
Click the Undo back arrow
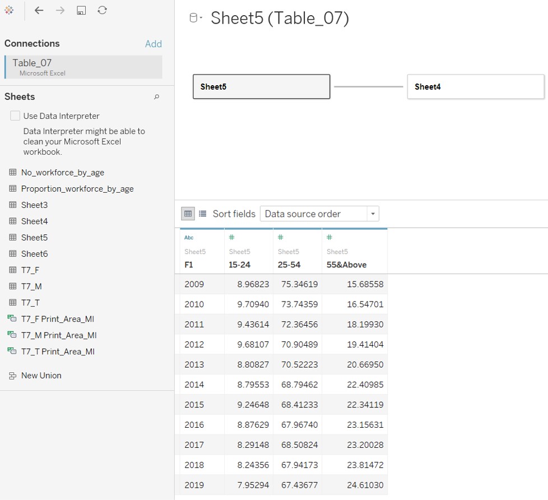39,10
